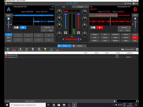This screenshot has height=107, width=143.
Task: Toggle the repeat icon next to Automix playlist
Action: (137, 49)
